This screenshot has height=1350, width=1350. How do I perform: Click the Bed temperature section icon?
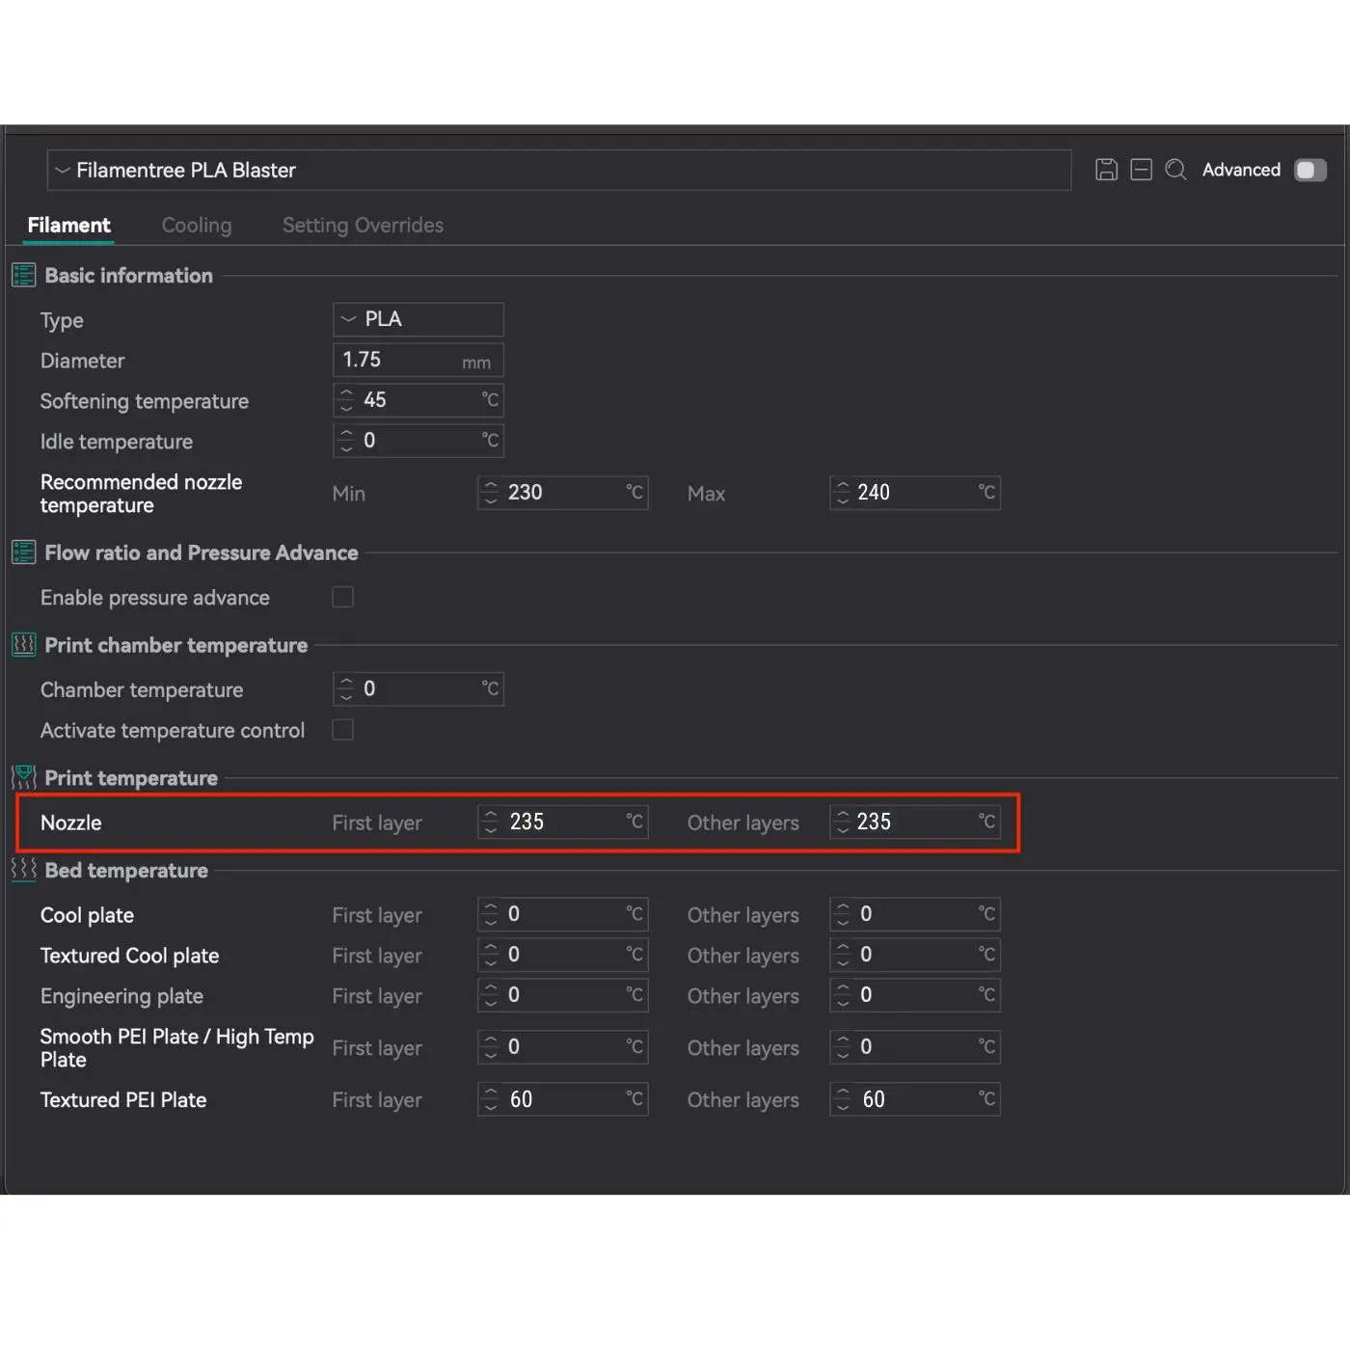pyautogui.click(x=24, y=870)
